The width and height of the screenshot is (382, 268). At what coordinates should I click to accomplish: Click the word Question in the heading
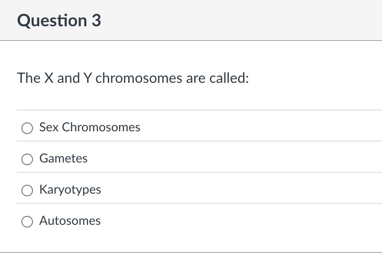point(52,20)
